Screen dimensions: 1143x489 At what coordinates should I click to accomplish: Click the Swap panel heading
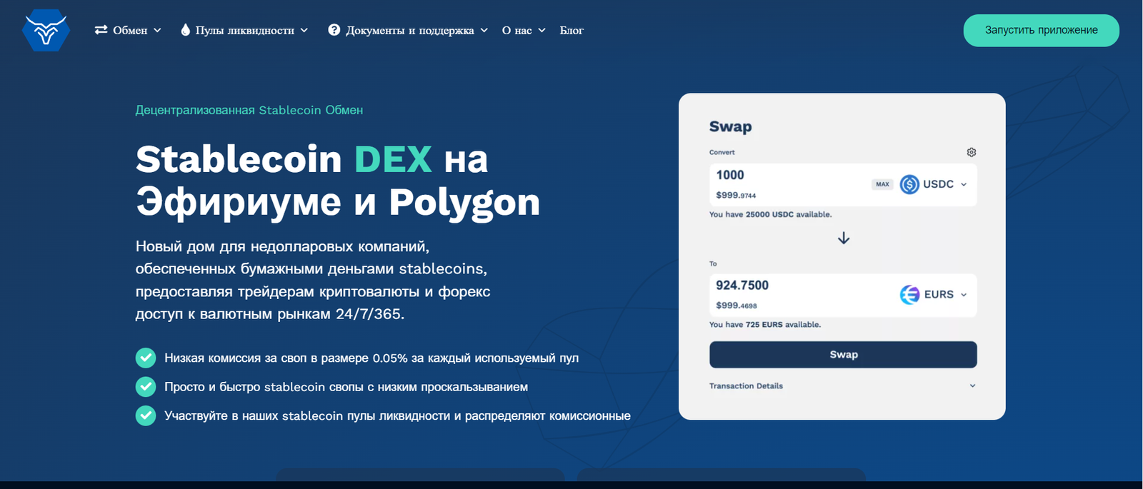pos(730,127)
